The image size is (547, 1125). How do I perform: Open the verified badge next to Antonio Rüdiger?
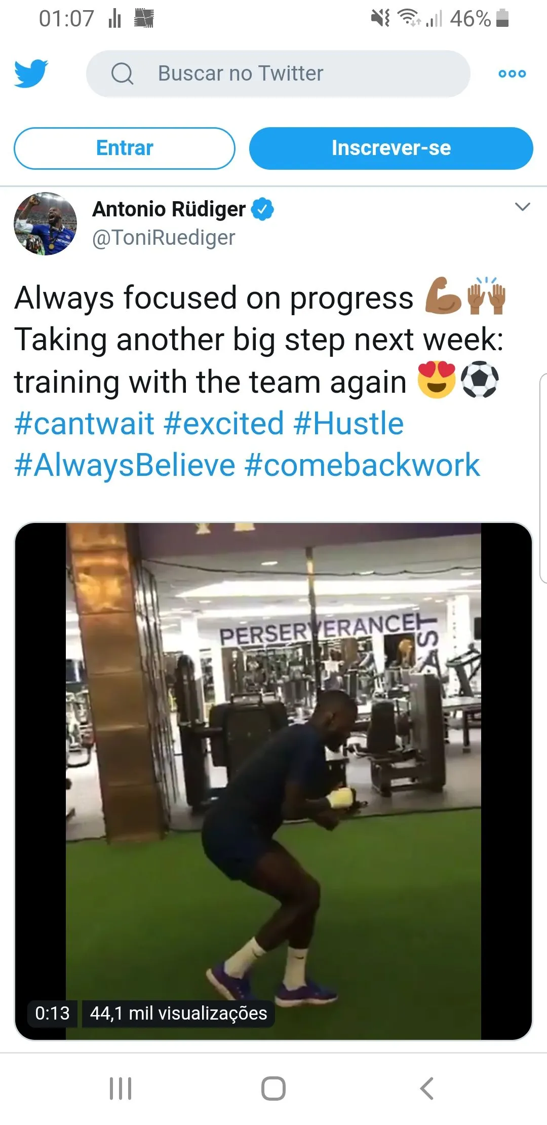click(262, 209)
